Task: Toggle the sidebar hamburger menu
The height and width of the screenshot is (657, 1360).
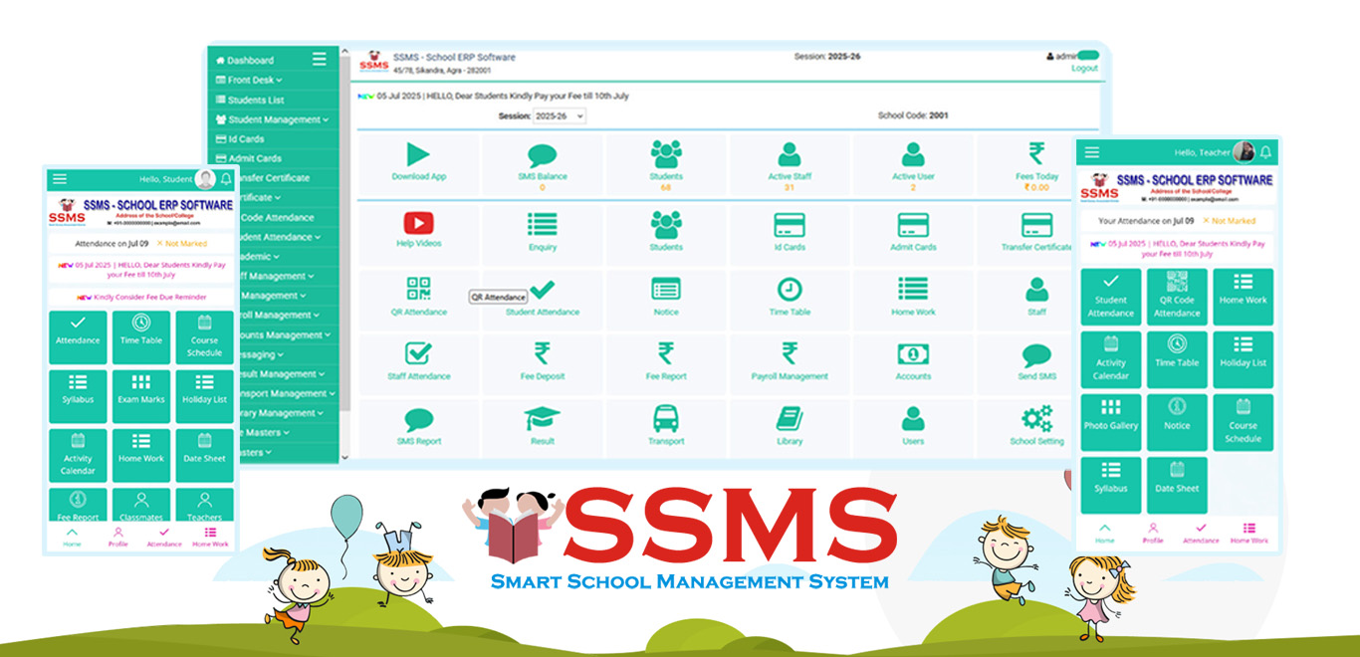Action: [319, 60]
